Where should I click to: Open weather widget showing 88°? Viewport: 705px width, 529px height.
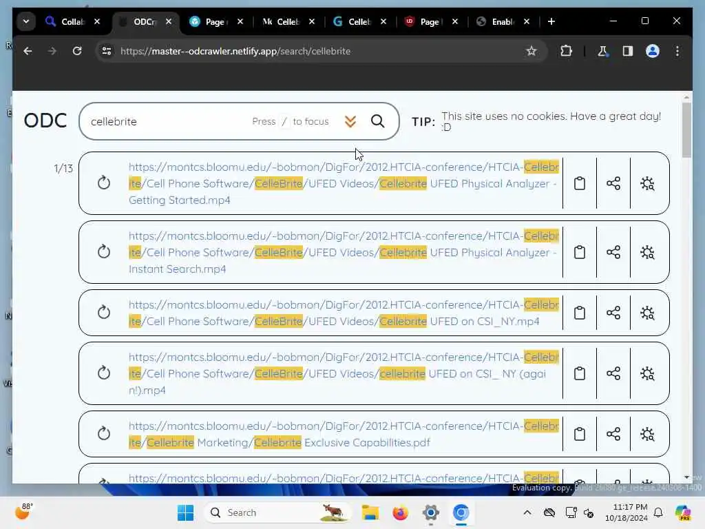coord(23,512)
